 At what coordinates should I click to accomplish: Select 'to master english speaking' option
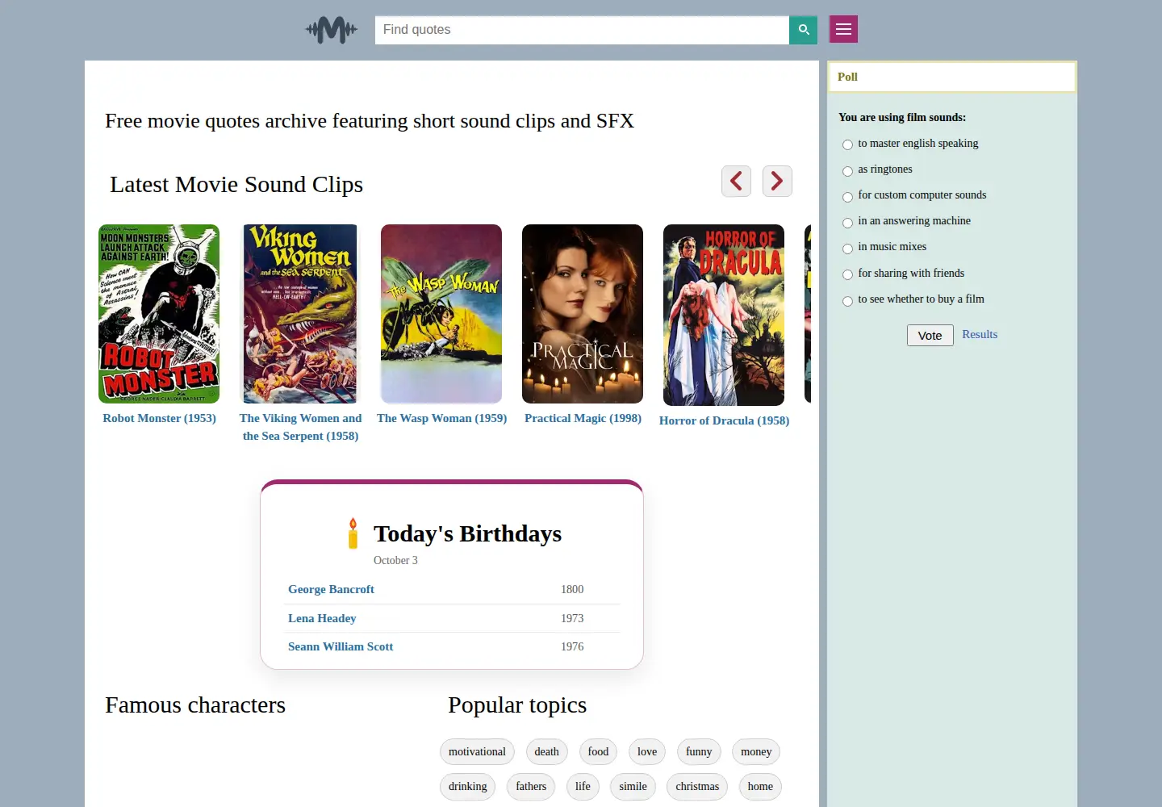[x=847, y=144]
